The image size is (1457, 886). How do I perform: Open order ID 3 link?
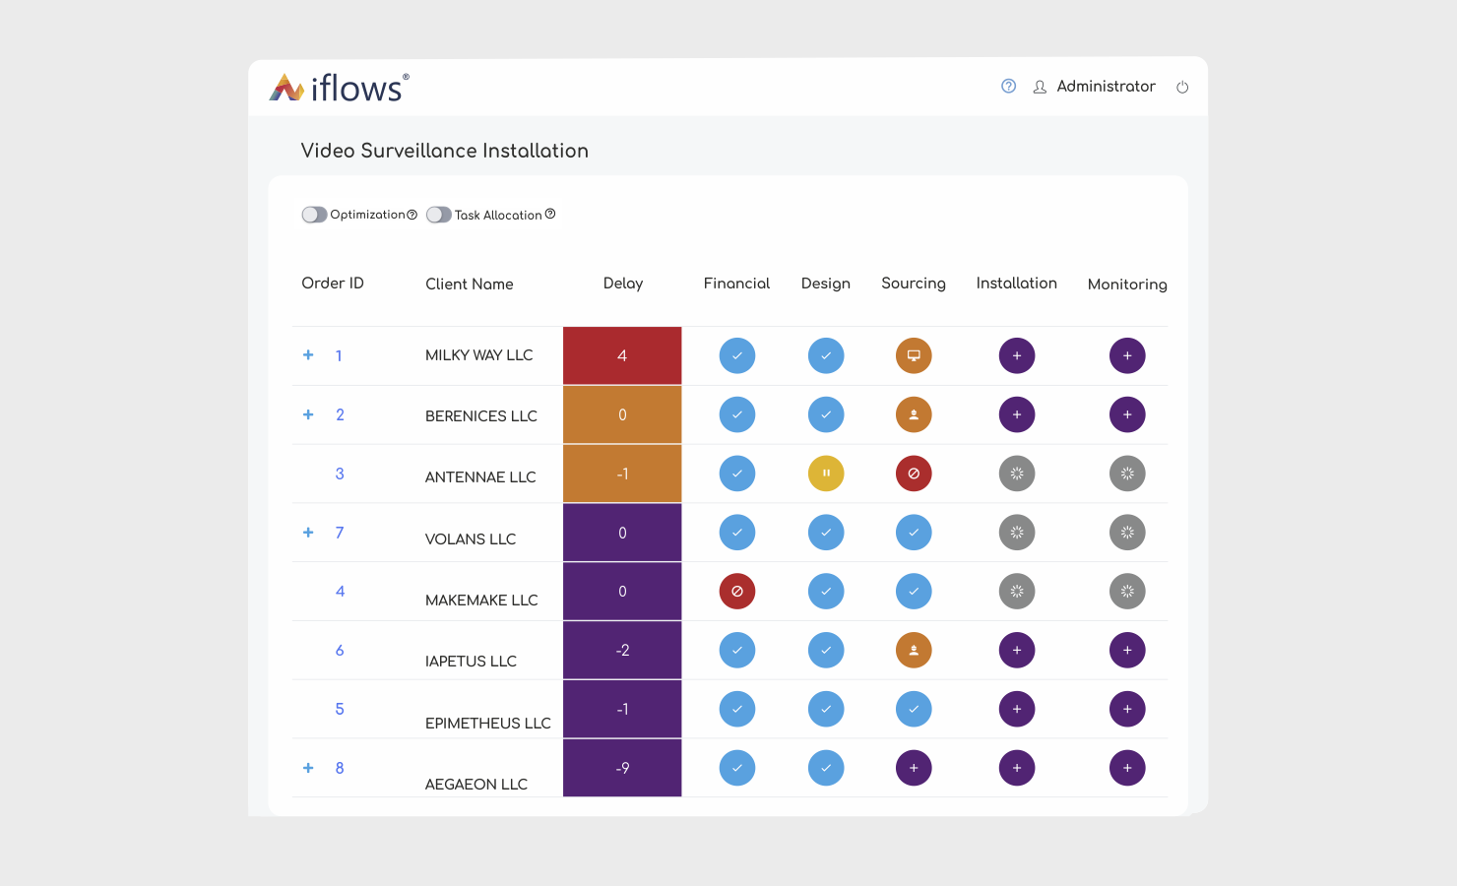click(340, 474)
